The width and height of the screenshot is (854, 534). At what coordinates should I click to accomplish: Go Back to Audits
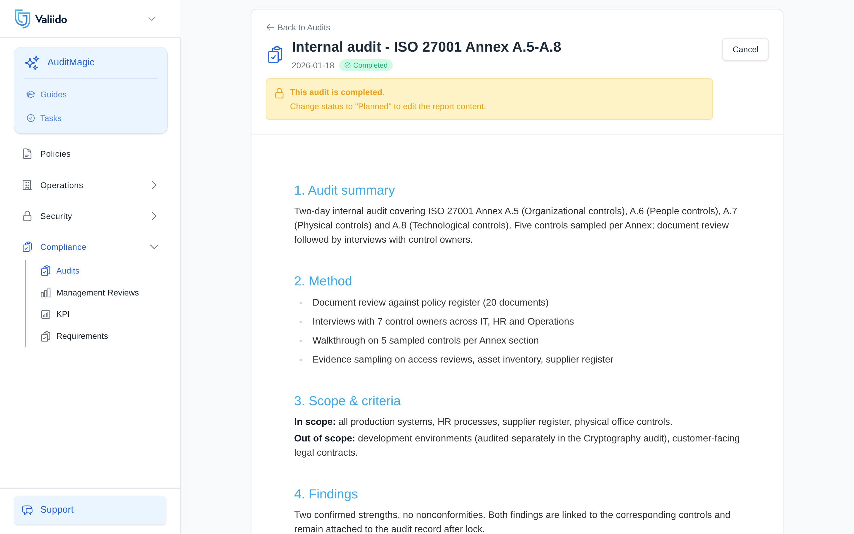298,27
